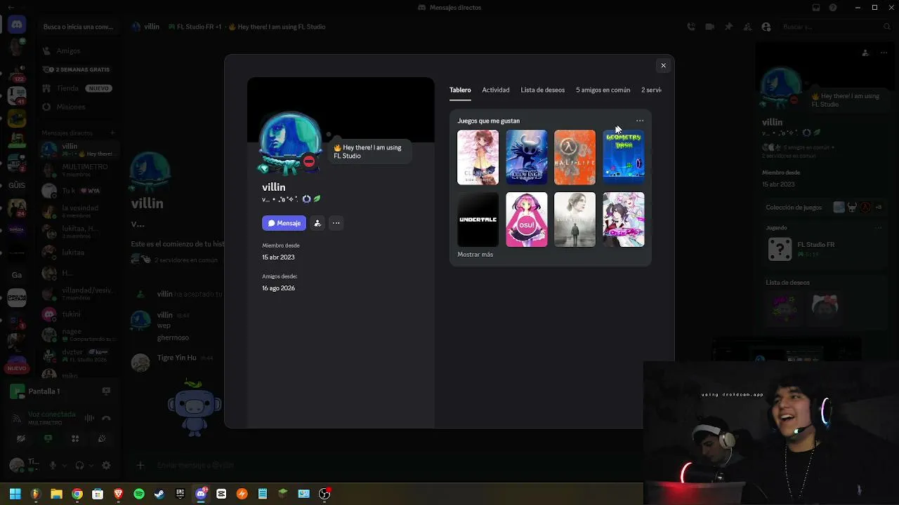Show the 5 amigos en común tab

(x=603, y=90)
